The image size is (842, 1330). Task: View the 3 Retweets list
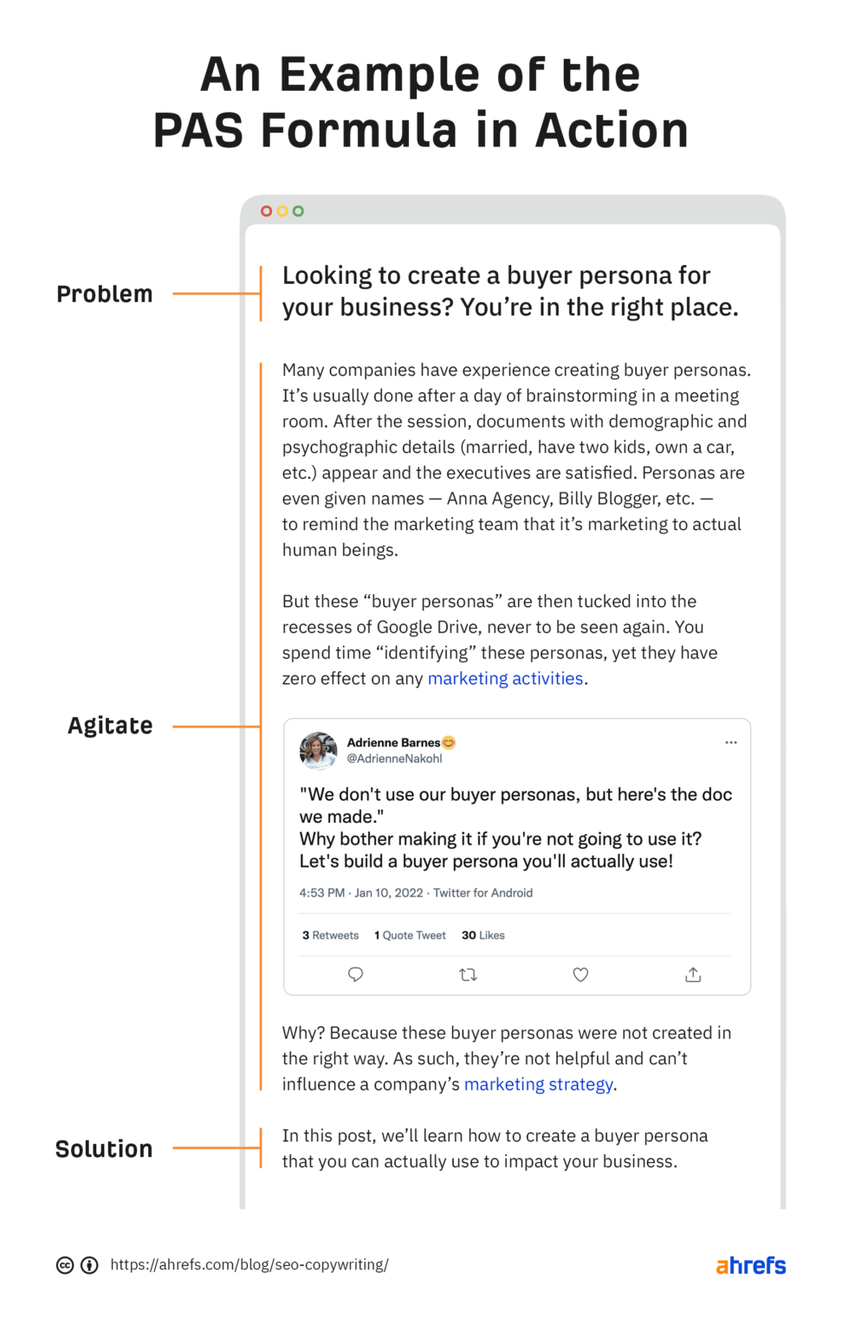pyautogui.click(x=330, y=935)
